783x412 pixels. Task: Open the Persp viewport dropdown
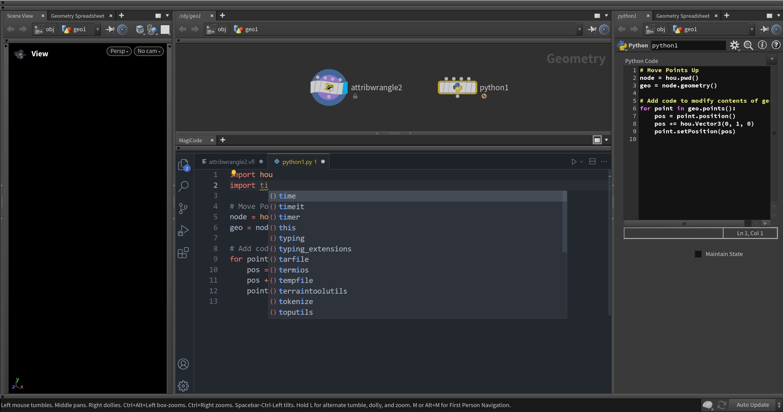[x=119, y=51]
